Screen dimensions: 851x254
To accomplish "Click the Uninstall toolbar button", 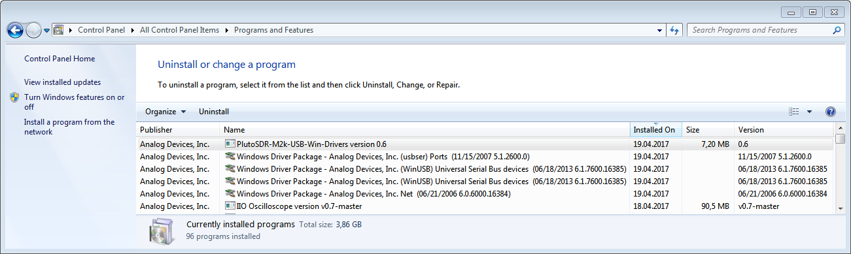I will point(214,112).
